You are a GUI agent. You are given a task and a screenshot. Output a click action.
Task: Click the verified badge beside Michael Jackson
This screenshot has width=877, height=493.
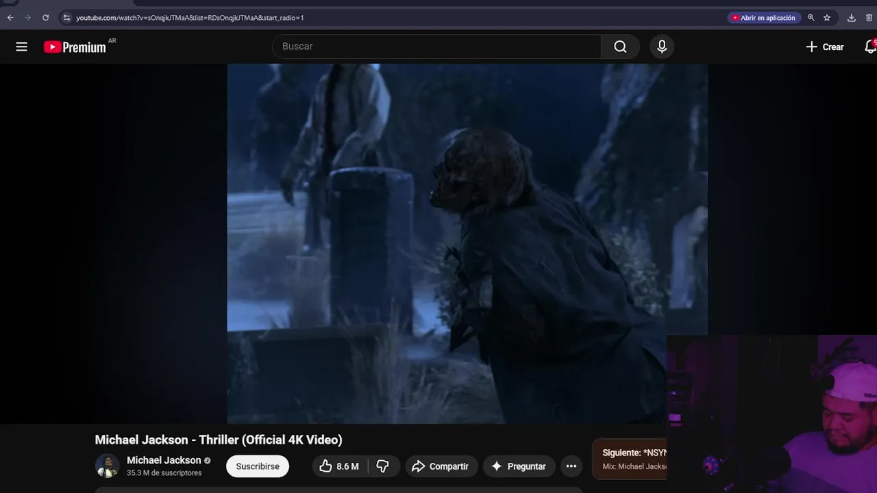pyautogui.click(x=207, y=461)
